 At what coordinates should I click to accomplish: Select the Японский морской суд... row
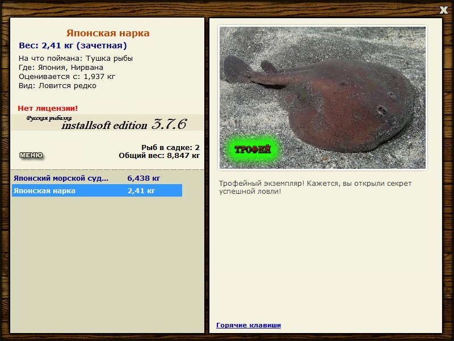(x=97, y=178)
